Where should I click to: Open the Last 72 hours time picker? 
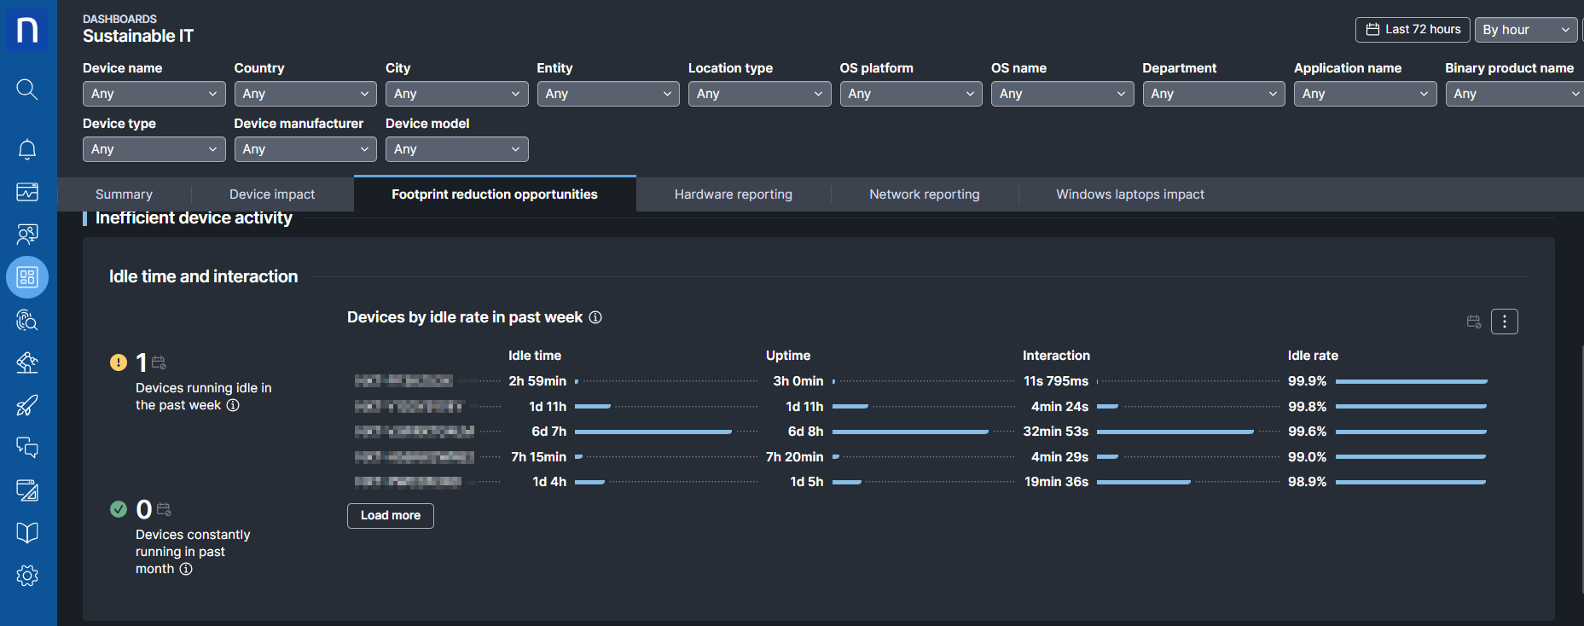[1413, 30]
